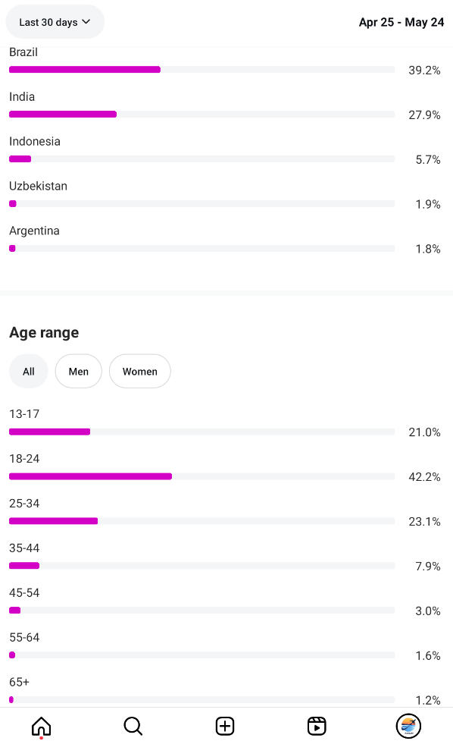Select the Brazil percentage bar
The width and height of the screenshot is (453, 741).
click(x=202, y=70)
